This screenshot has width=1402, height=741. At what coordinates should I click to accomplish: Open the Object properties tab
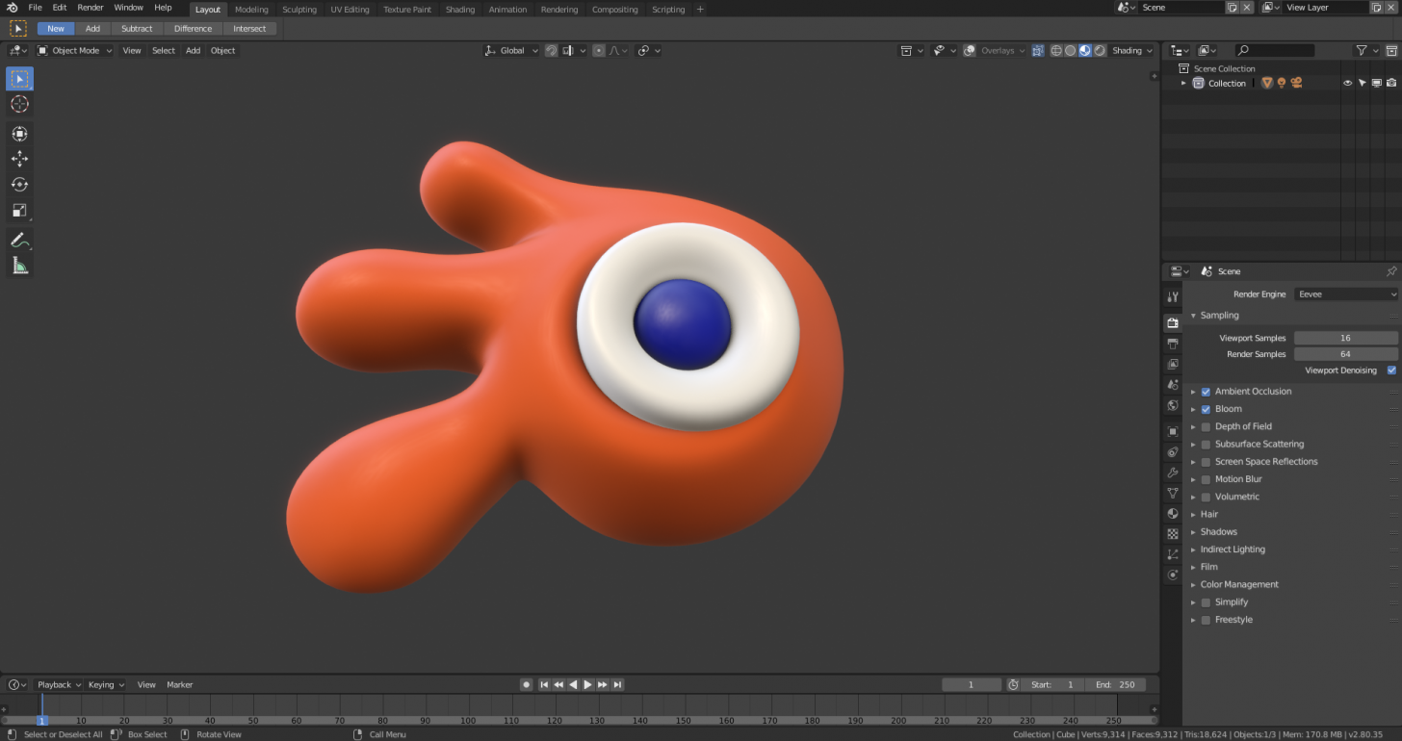point(1172,431)
